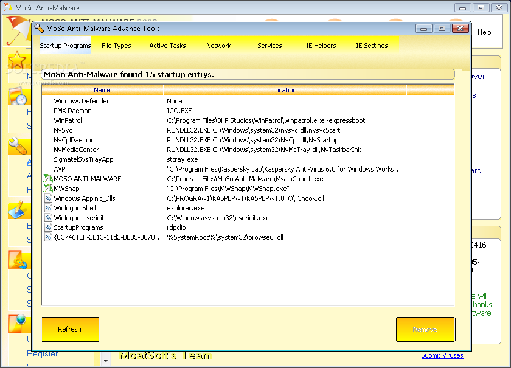Viewport: 511px width, 368px height.
Task: Select the Windows Appinit_Dlls entry name
Action: click(x=85, y=198)
